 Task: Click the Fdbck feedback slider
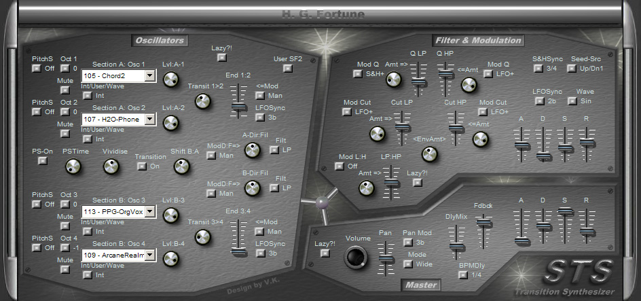point(483,231)
